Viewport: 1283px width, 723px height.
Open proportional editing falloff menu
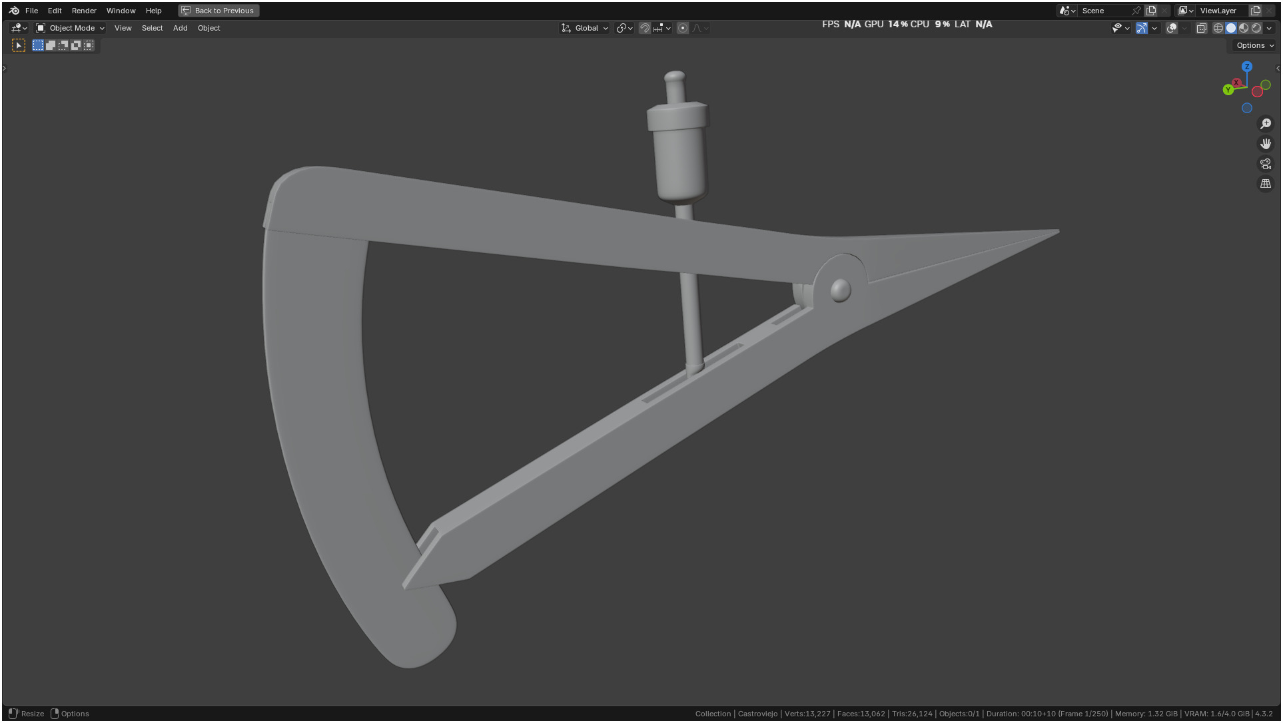(x=700, y=28)
